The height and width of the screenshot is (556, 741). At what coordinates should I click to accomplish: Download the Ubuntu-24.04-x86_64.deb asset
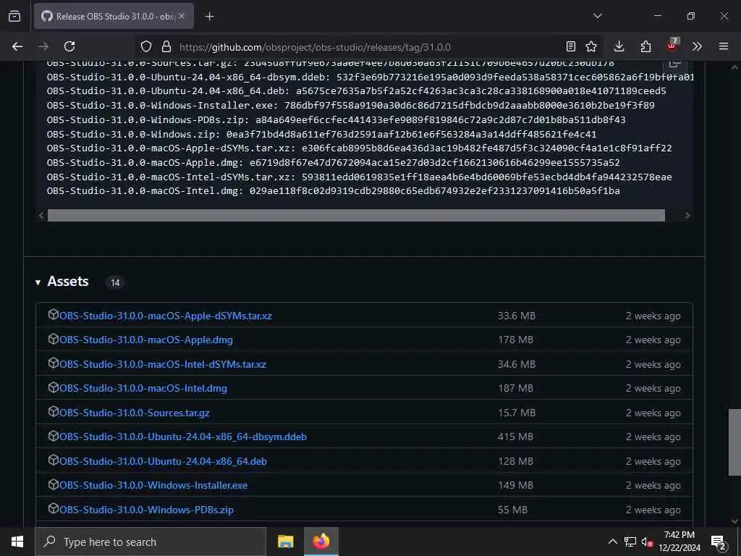coord(163,461)
